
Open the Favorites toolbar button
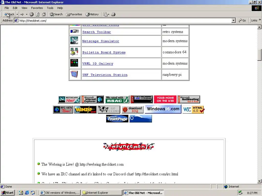[x=74, y=14]
